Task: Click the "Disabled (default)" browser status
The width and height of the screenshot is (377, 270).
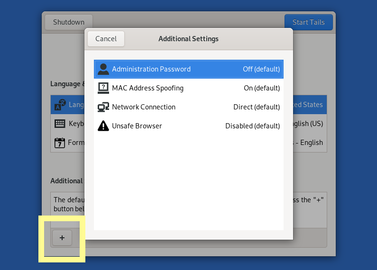Action: pyautogui.click(x=252, y=126)
